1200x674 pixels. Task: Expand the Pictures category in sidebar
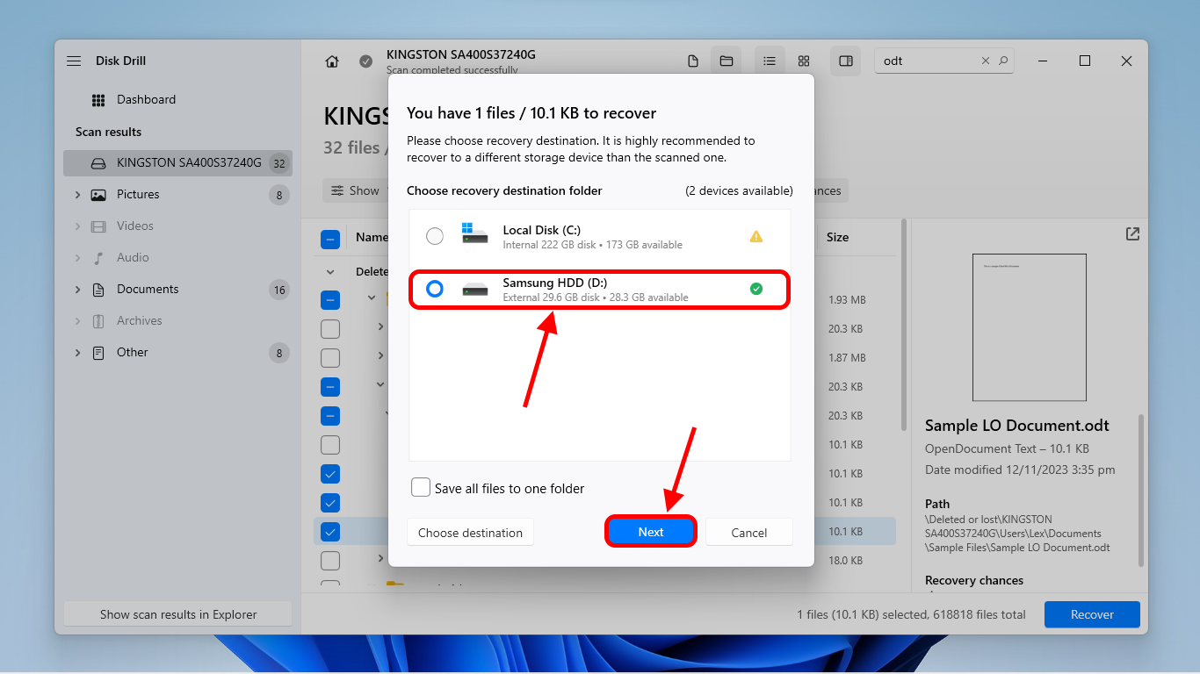(x=77, y=194)
